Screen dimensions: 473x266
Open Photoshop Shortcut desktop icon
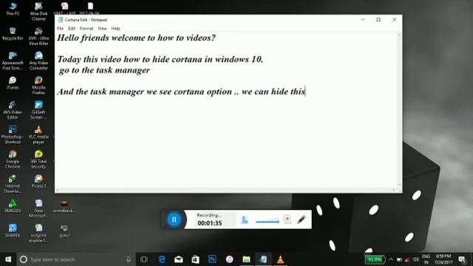[13, 134]
